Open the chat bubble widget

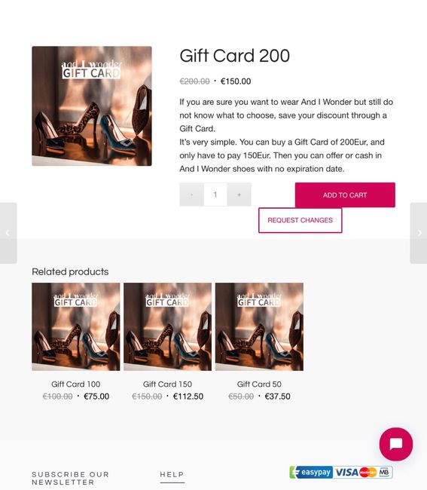396,444
